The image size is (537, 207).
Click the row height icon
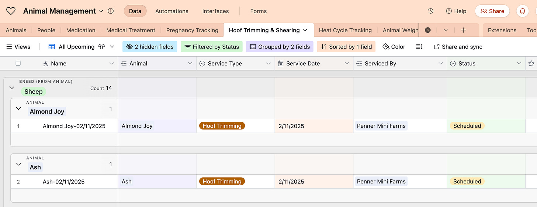419,47
